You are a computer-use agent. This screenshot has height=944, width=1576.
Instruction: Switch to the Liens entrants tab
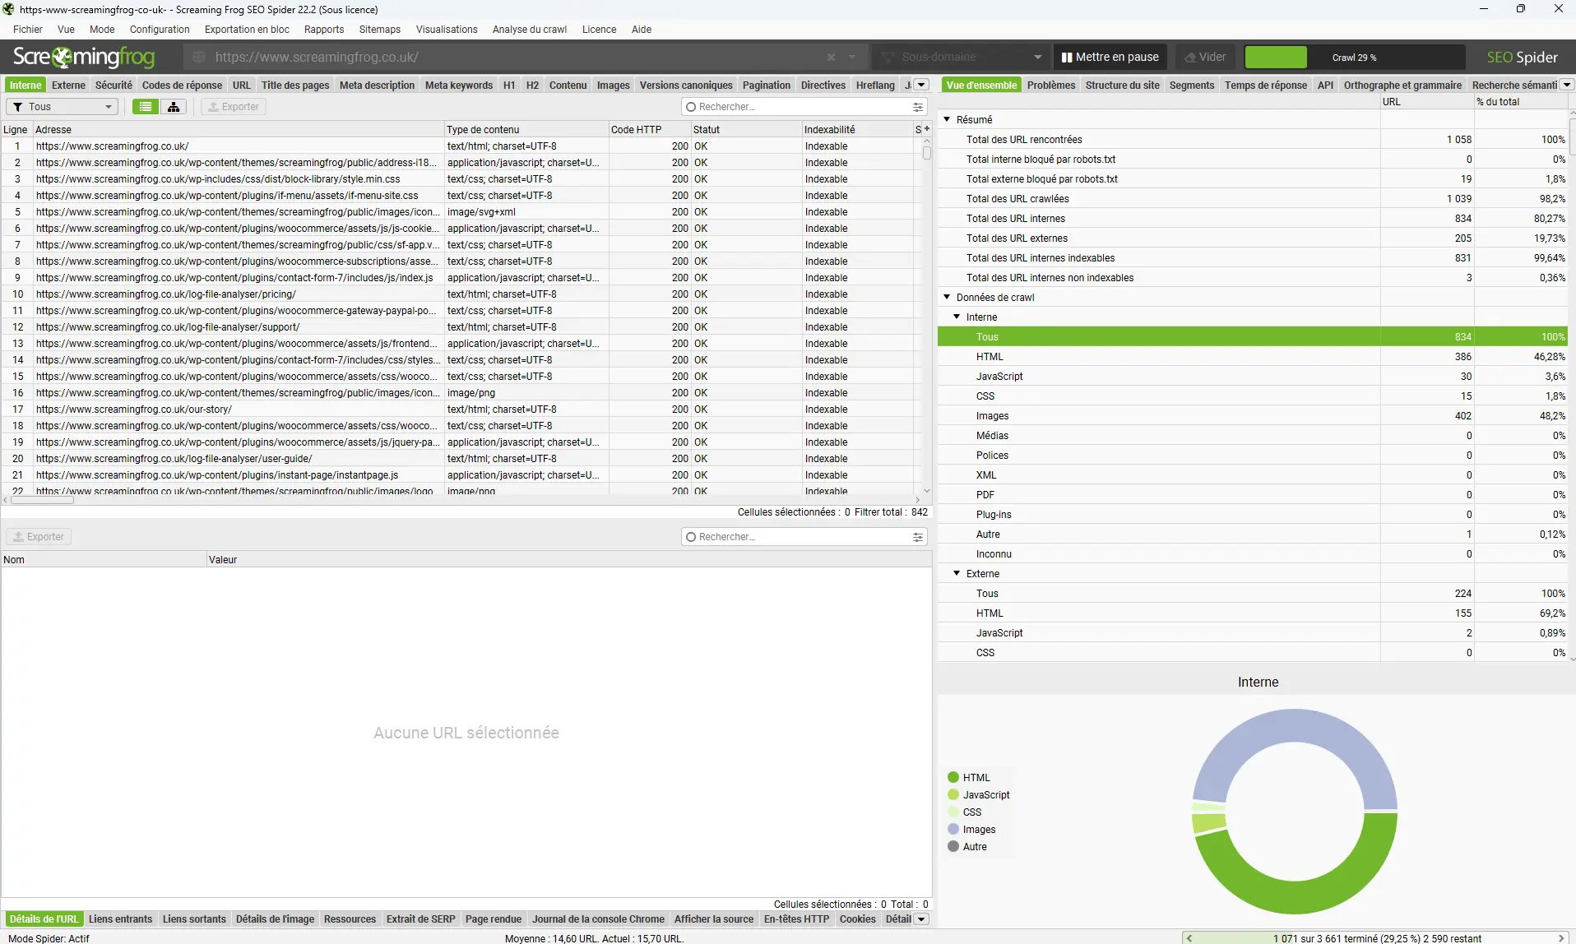120,919
